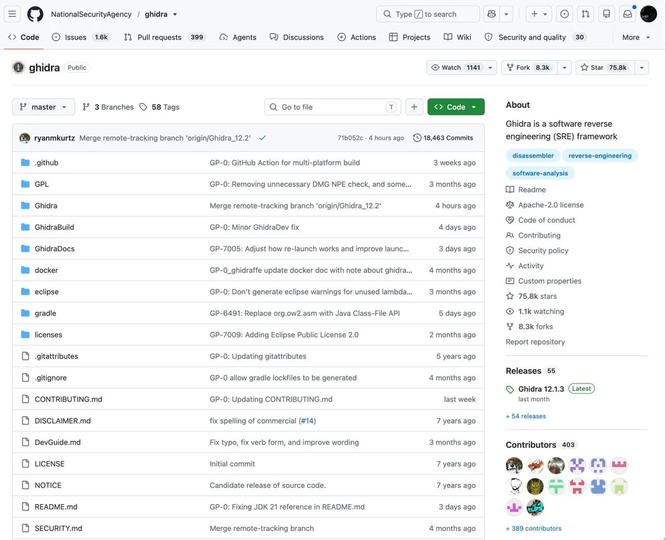This screenshot has height=540, width=666.
Task: Open the Actions tab
Action: [356, 37]
